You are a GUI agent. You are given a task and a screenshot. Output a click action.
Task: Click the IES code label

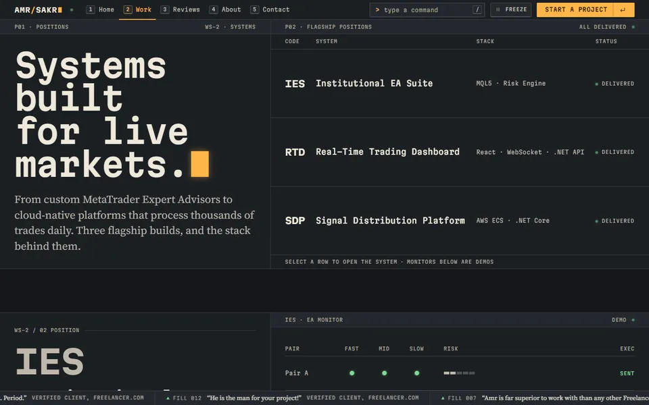pyautogui.click(x=295, y=84)
